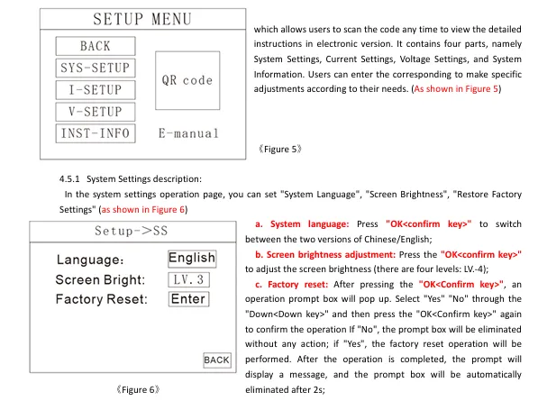This screenshot has height=401, width=538.
Task: Click the 4.5.1 System Settings description heading
Action: 131,179
